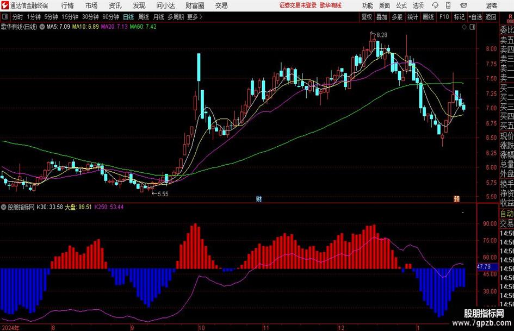
Task: Click the MA60: 7.42 value
Action: (143, 27)
